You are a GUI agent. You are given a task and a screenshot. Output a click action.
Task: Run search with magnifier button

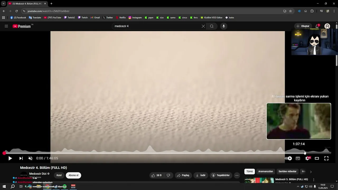click(x=212, y=26)
